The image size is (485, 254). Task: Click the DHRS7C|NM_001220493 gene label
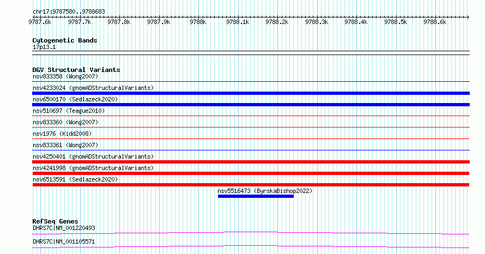coord(64,228)
